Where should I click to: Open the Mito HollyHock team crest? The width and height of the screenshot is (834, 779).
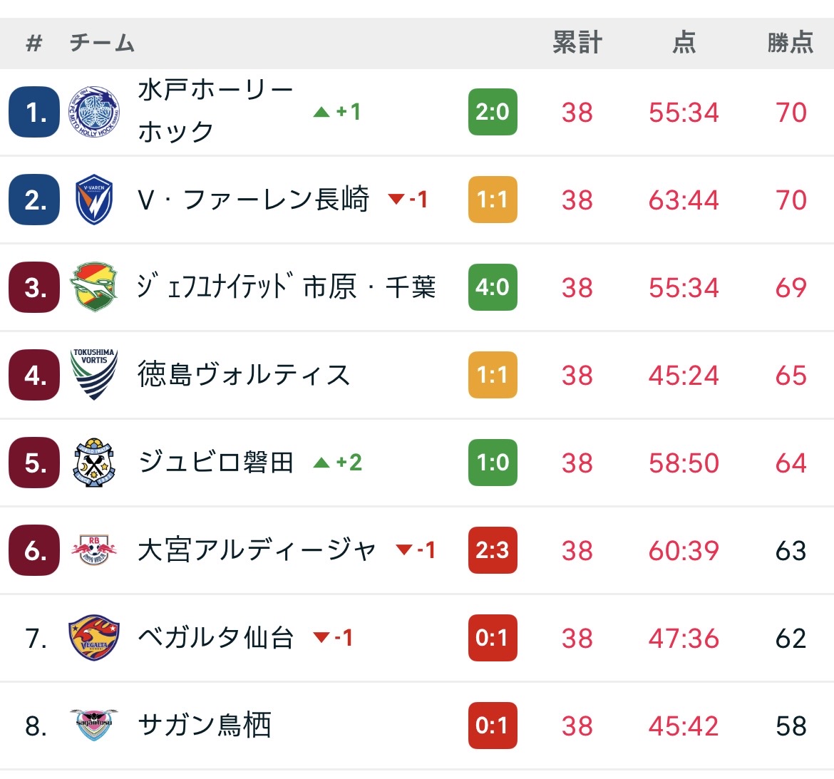pyautogui.click(x=94, y=112)
